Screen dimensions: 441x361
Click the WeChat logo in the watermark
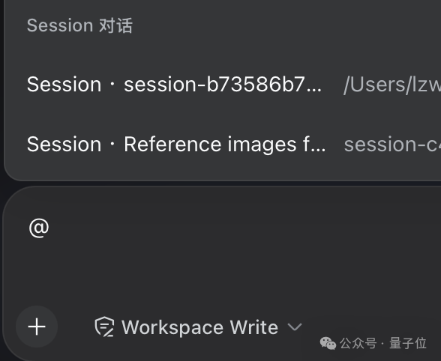[x=328, y=343]
